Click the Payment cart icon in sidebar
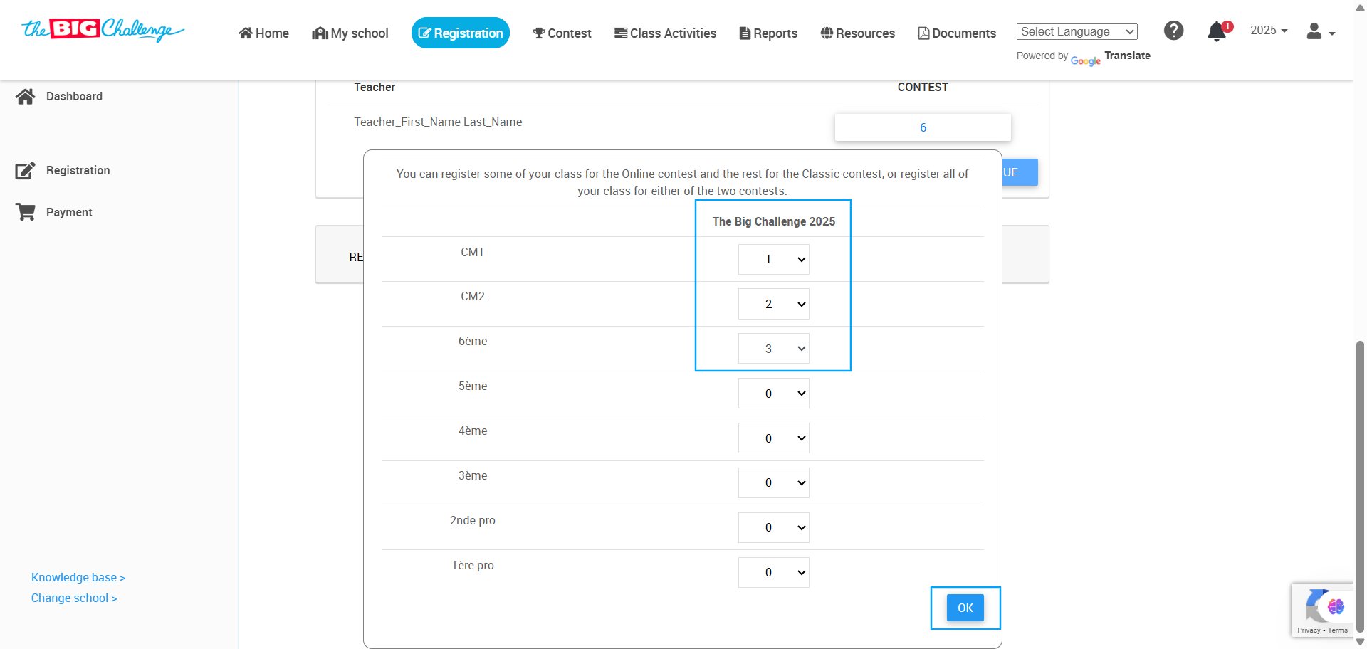Image resolution: width=1367 pixels, height=649 pixels. coord(26,212)
